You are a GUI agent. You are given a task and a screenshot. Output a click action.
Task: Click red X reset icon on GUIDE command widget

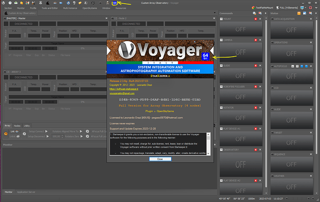click(256, 65)
